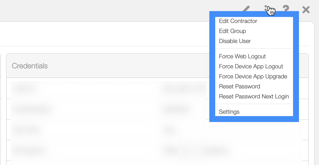Close the panel with the X icon
319x165 pixels.
(x=306, y=10)
